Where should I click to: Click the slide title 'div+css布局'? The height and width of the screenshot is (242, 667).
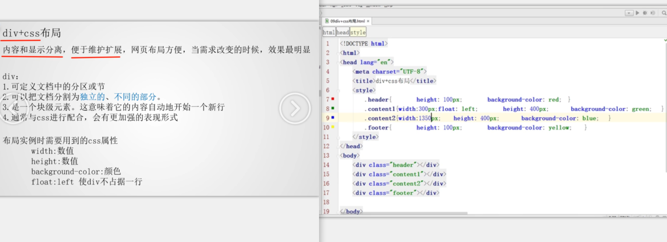tap(32, 33)
